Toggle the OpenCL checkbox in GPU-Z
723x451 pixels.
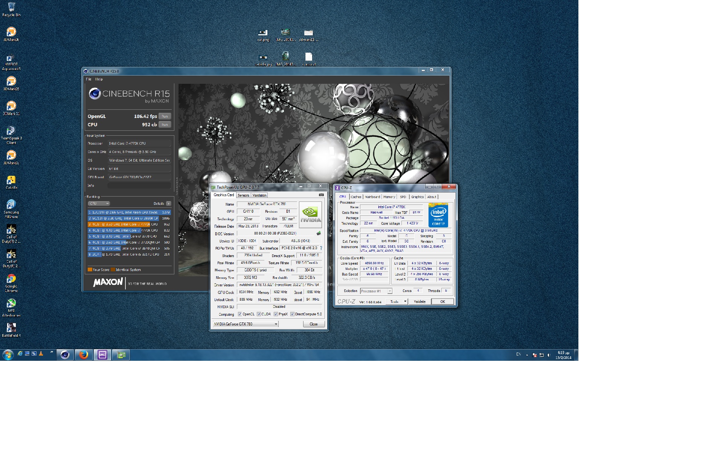click(240, 314)
